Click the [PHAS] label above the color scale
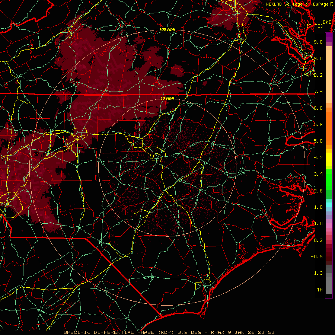This screenshot has width=335, height=335. [x=315, y=26]
